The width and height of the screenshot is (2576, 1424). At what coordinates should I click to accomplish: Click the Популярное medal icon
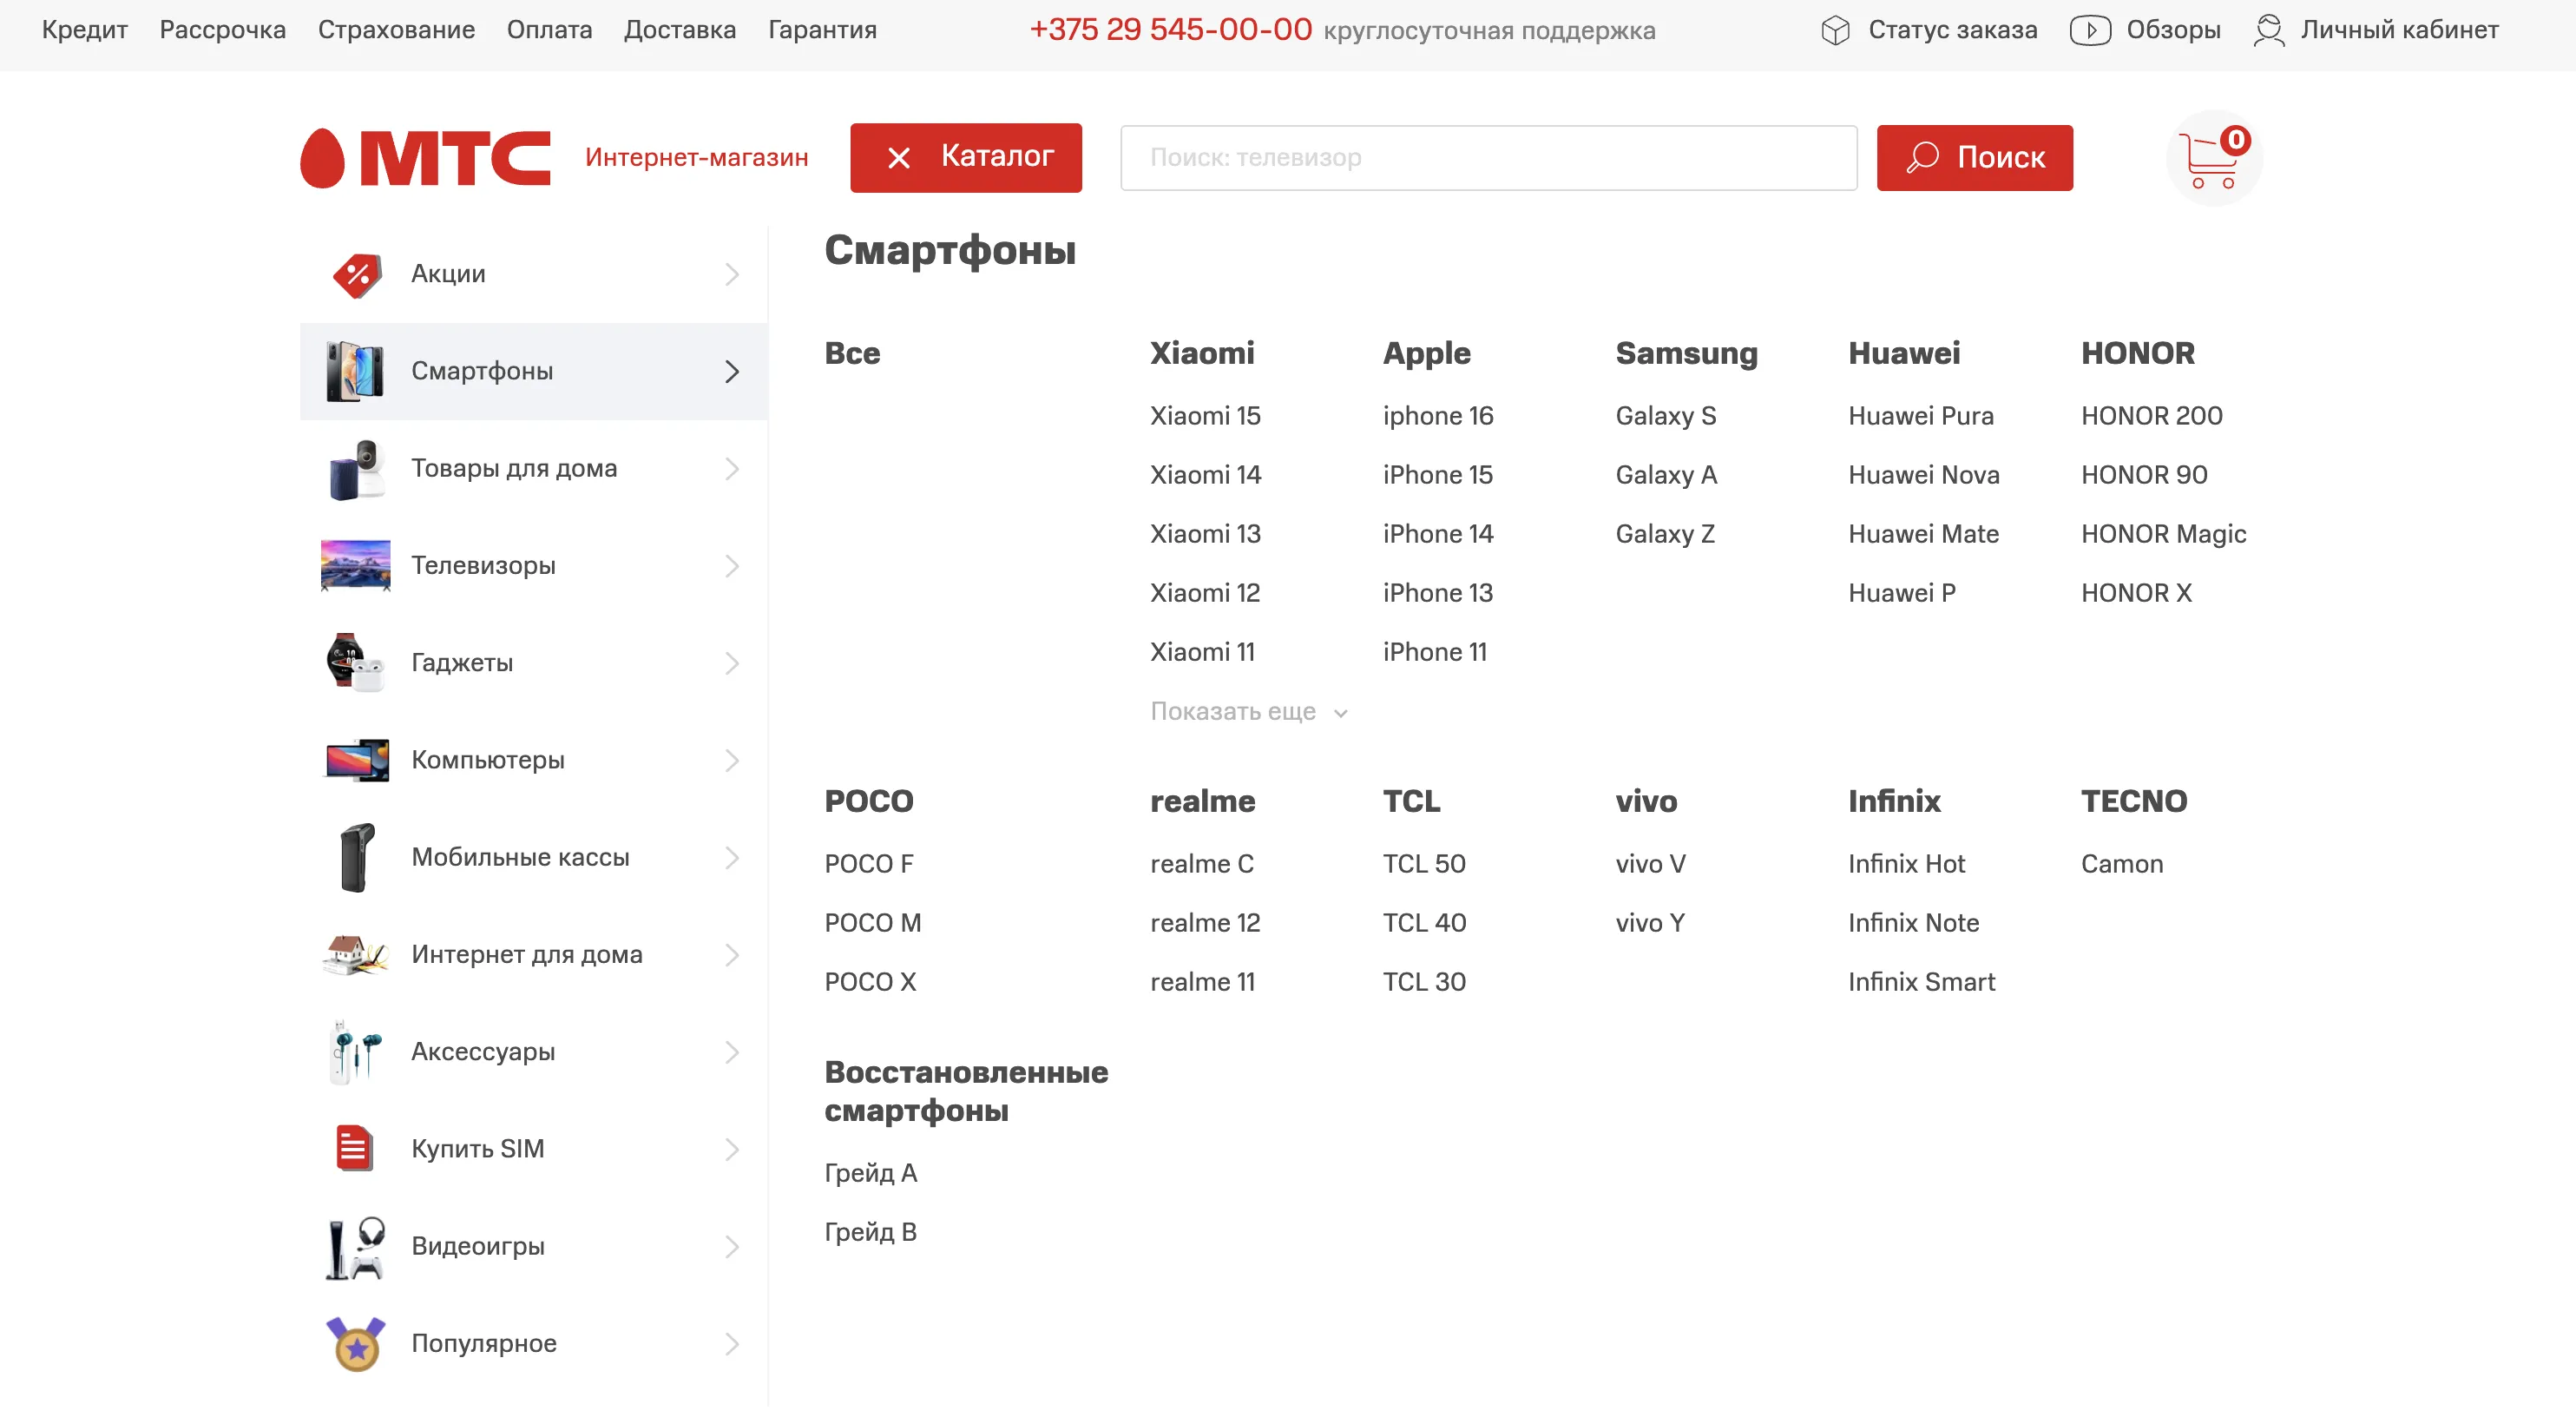coord(355,1344)
